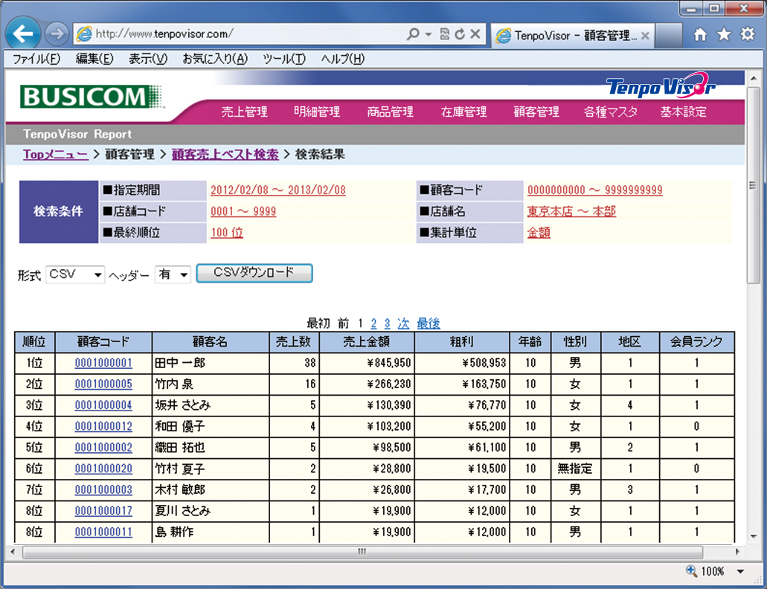The width and height of the screenshot is (767, 589).
Task: Open the browser Home page icon
Action: (701, 34)
